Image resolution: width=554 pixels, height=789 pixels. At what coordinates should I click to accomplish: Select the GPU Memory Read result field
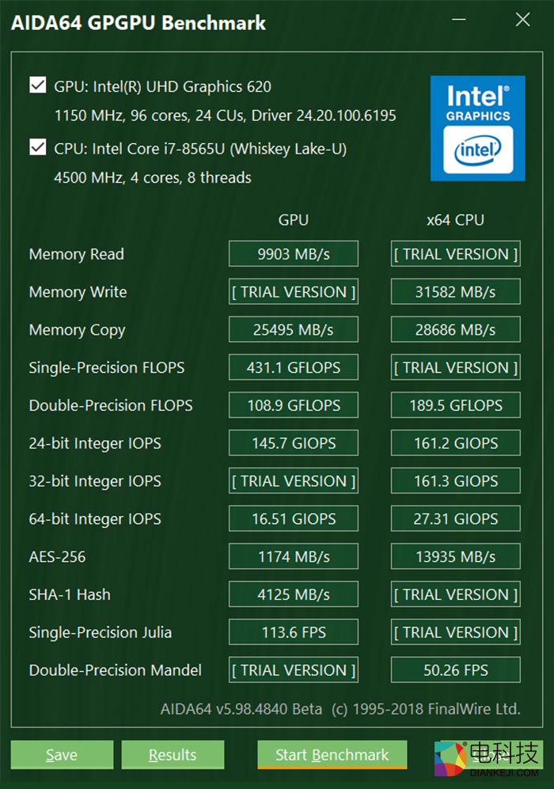[x=294, y=254]
